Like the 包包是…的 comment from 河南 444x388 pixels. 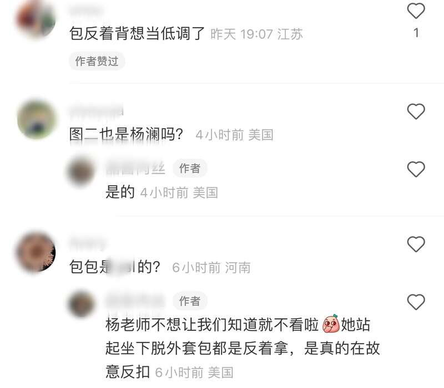tap(416, 244)
